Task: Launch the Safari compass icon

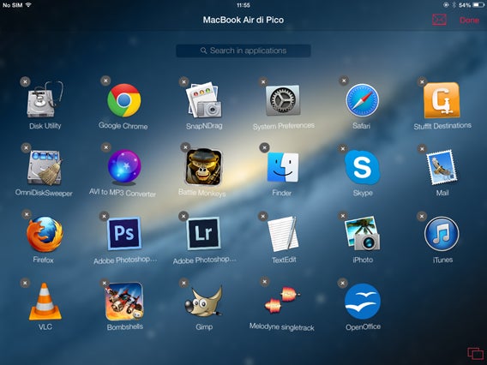Action: pyautogui.click(x=363, y=100)
